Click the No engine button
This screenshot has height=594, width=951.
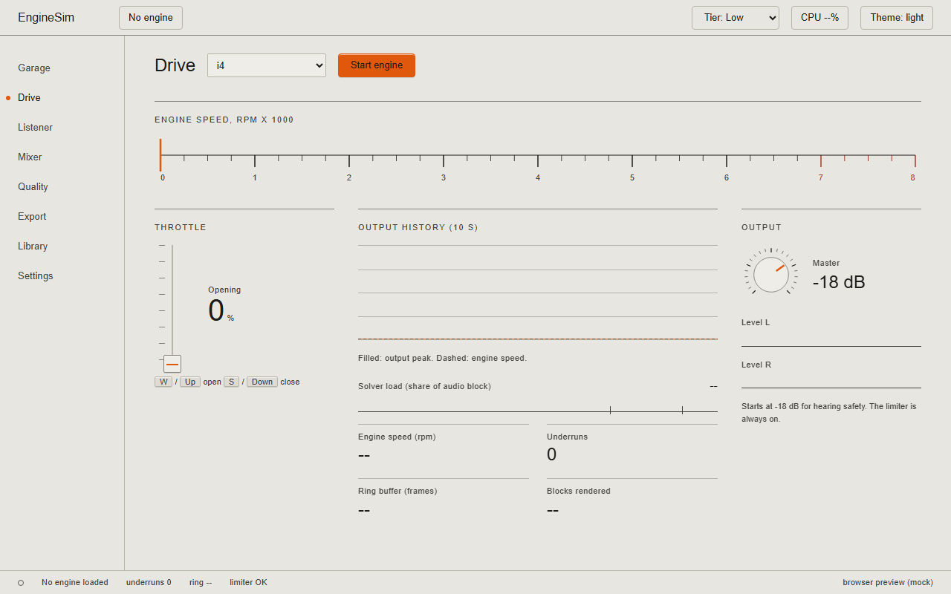pyautogui.click(x=151, y=18)
